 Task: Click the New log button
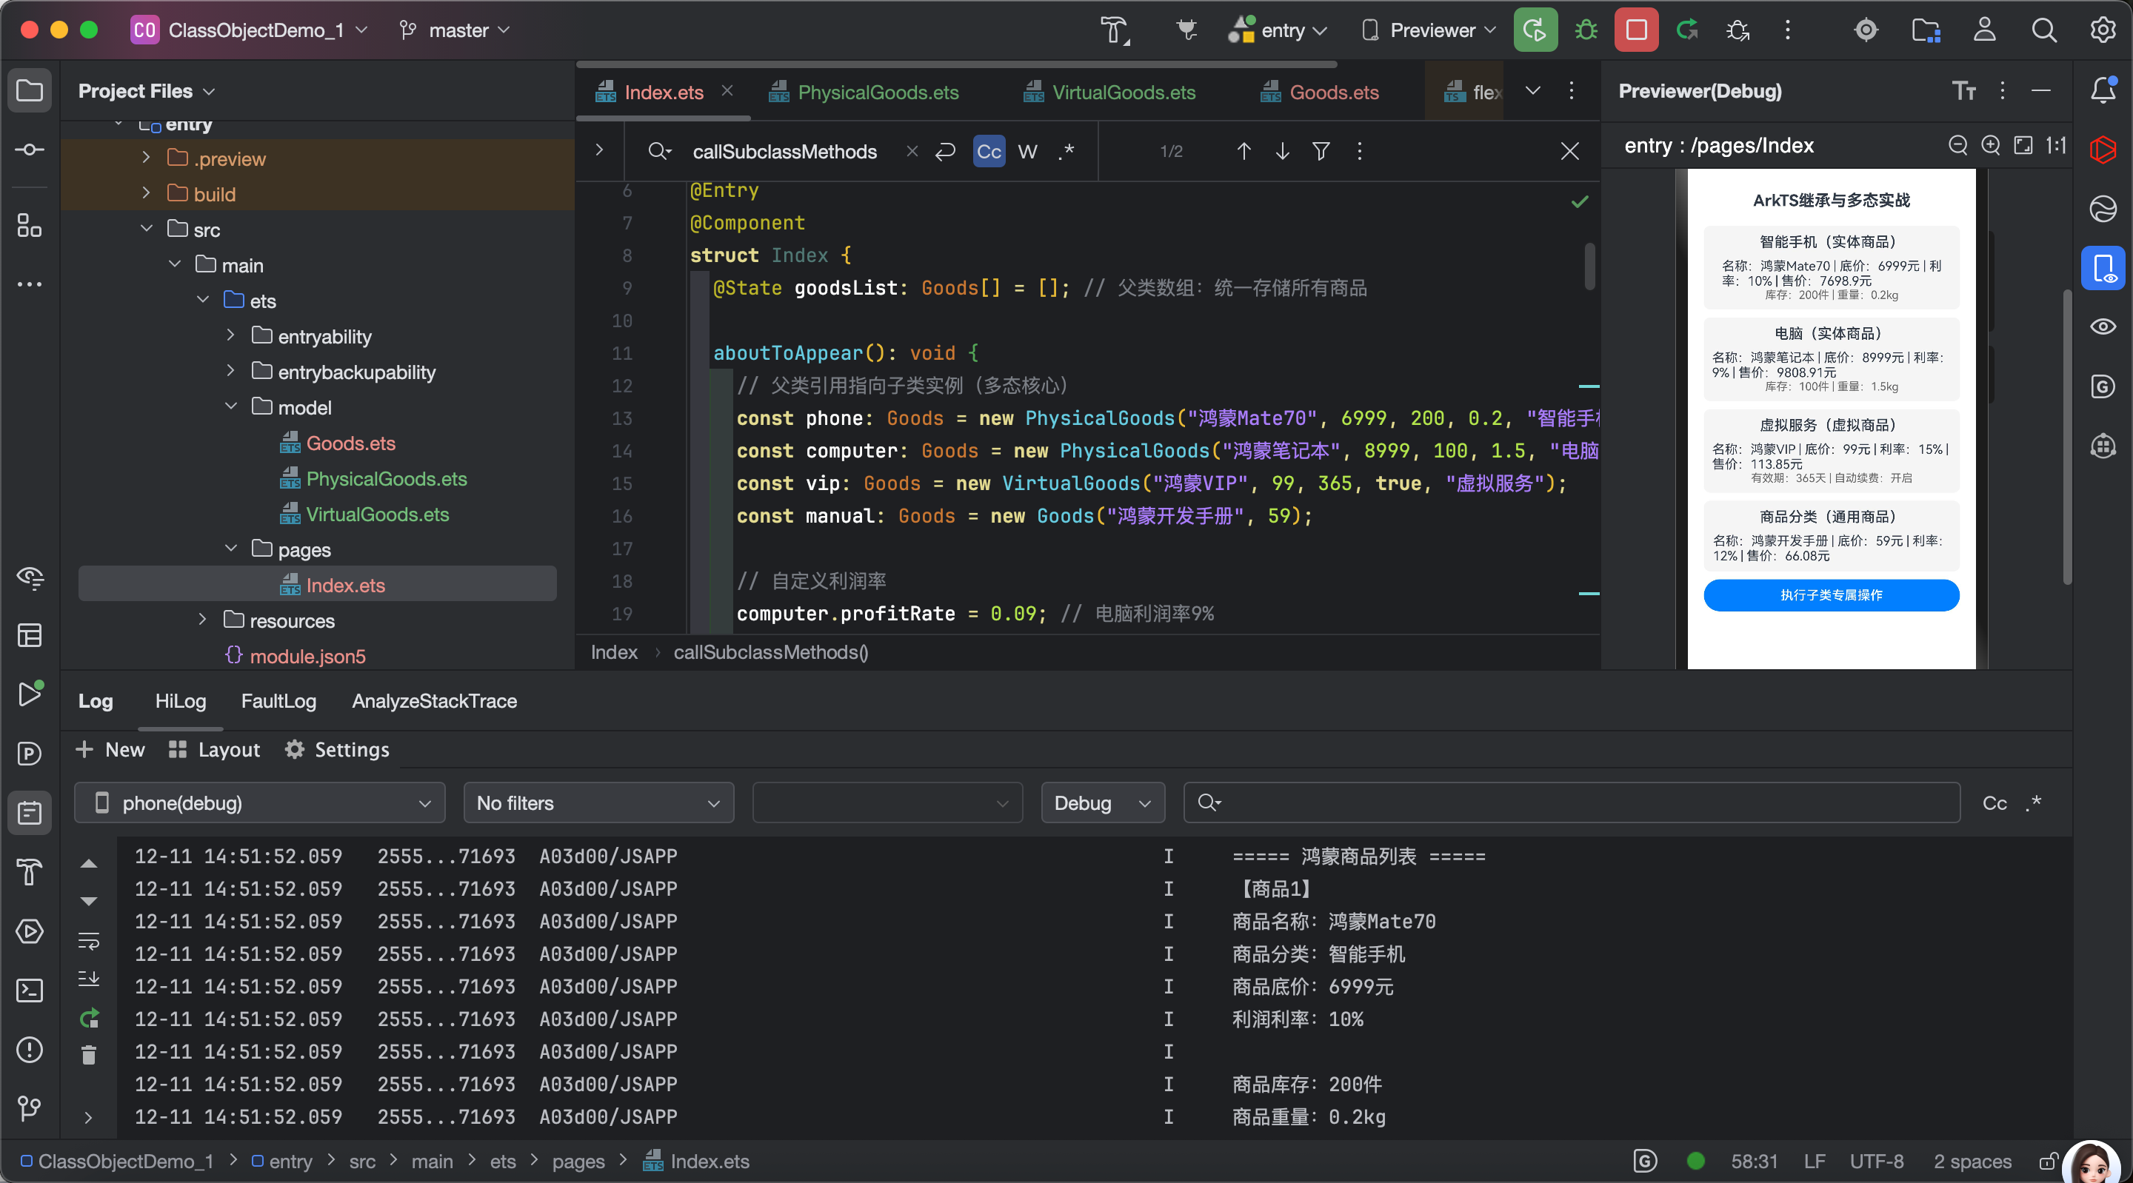110,749
